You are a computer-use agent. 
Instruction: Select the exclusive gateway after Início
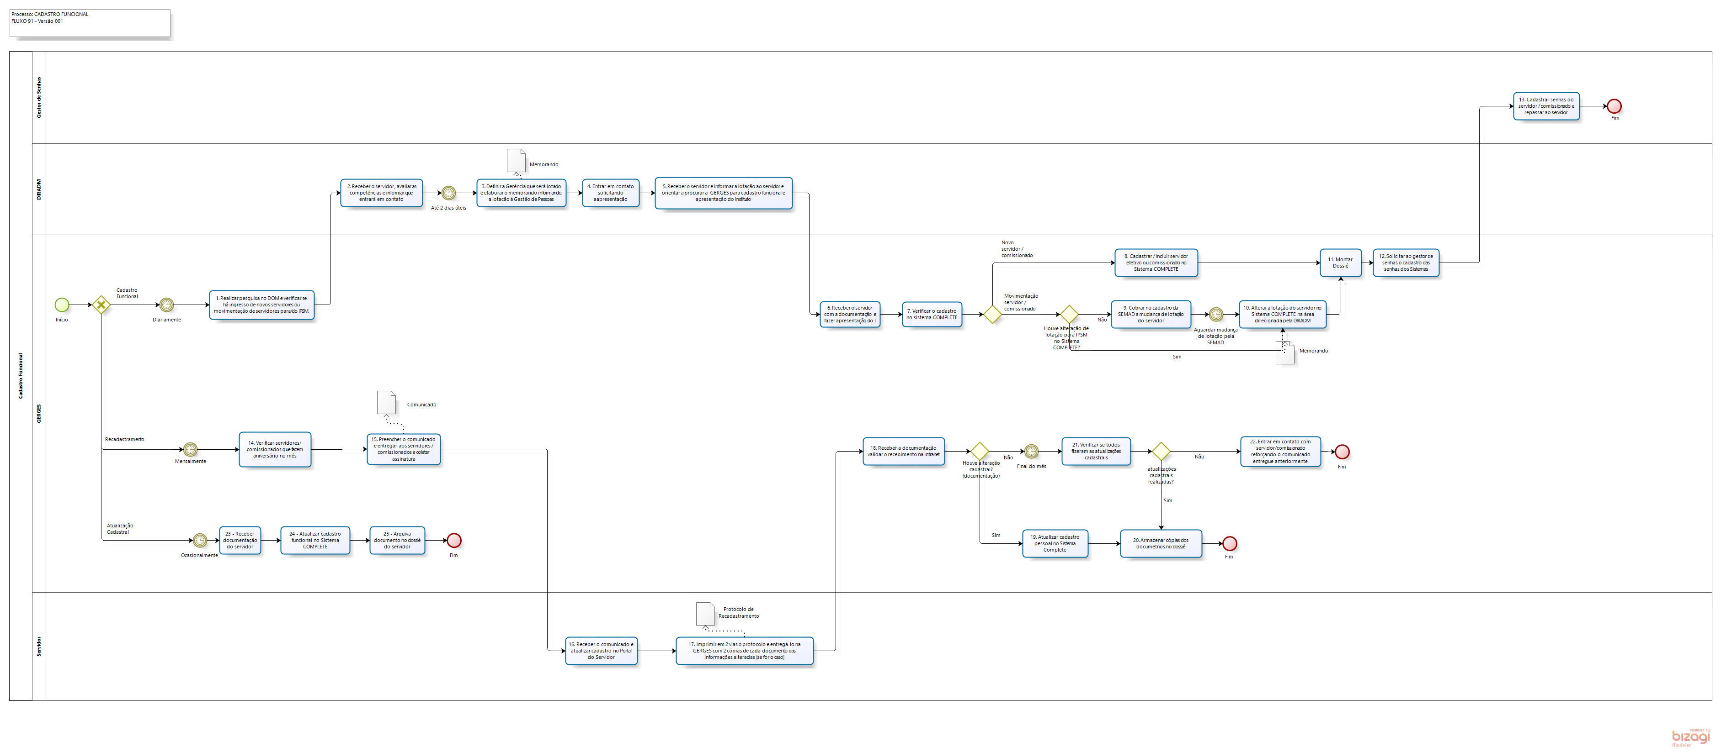(x=101, y=305)
